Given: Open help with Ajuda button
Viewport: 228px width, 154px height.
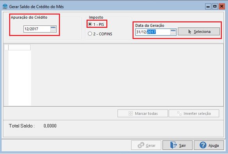Looking at the screenshot, I should click(209, 145).
